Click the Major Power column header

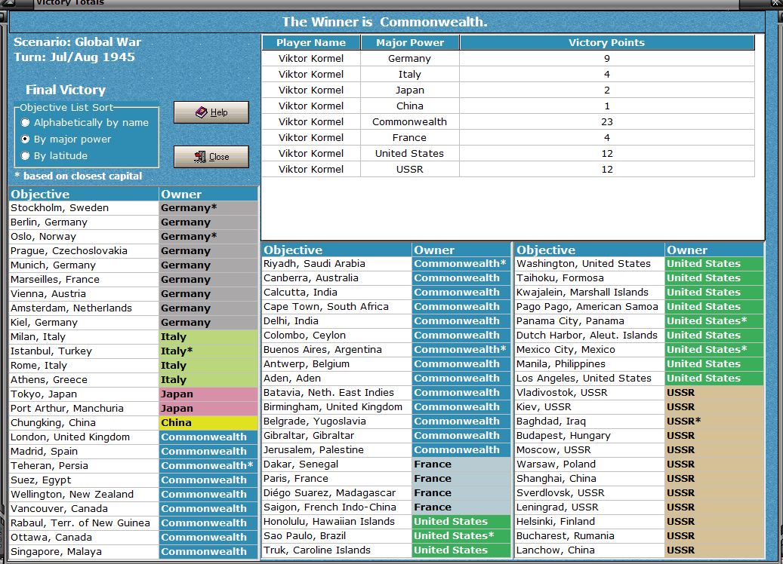(x=410, y=42)
